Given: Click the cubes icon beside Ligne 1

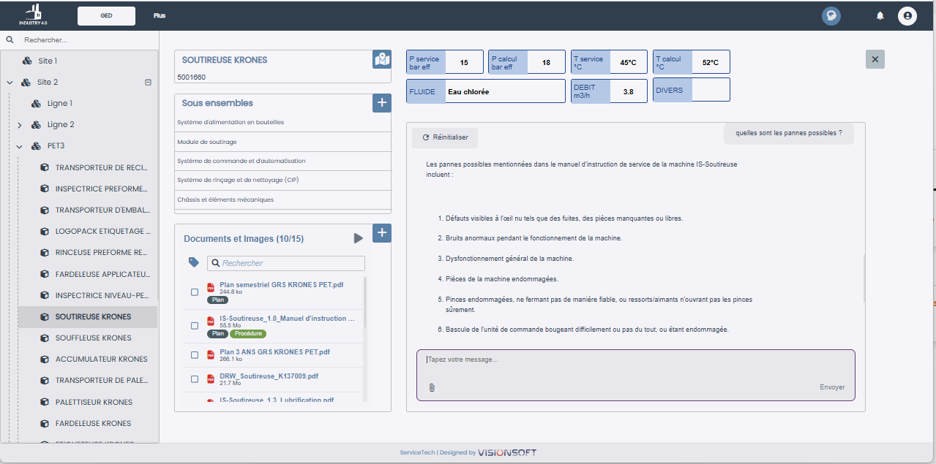Looking at the screenshot, I should (36, 104).
